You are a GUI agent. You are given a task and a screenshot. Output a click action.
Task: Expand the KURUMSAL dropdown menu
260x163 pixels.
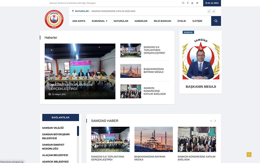[x=100, y=21]
